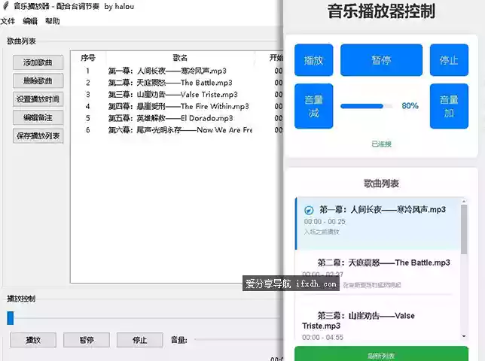Click the blue 停止 button in web control panel
485x361 pixels.
[449, 60]
